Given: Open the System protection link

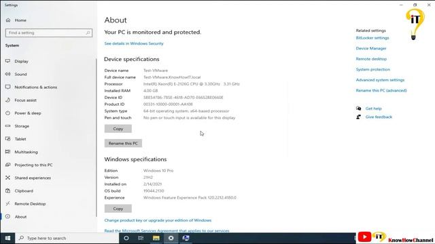Looking at the screenshot, I should [373, 69].
